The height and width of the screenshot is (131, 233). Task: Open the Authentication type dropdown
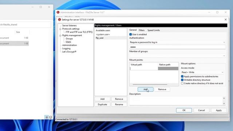point(177,42)
